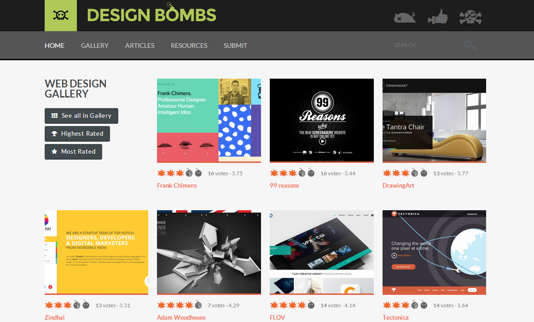Open the Zindhai yellow thumbnail
The width and height of the screenshot is (534, 322).
[x=96, y=252]
